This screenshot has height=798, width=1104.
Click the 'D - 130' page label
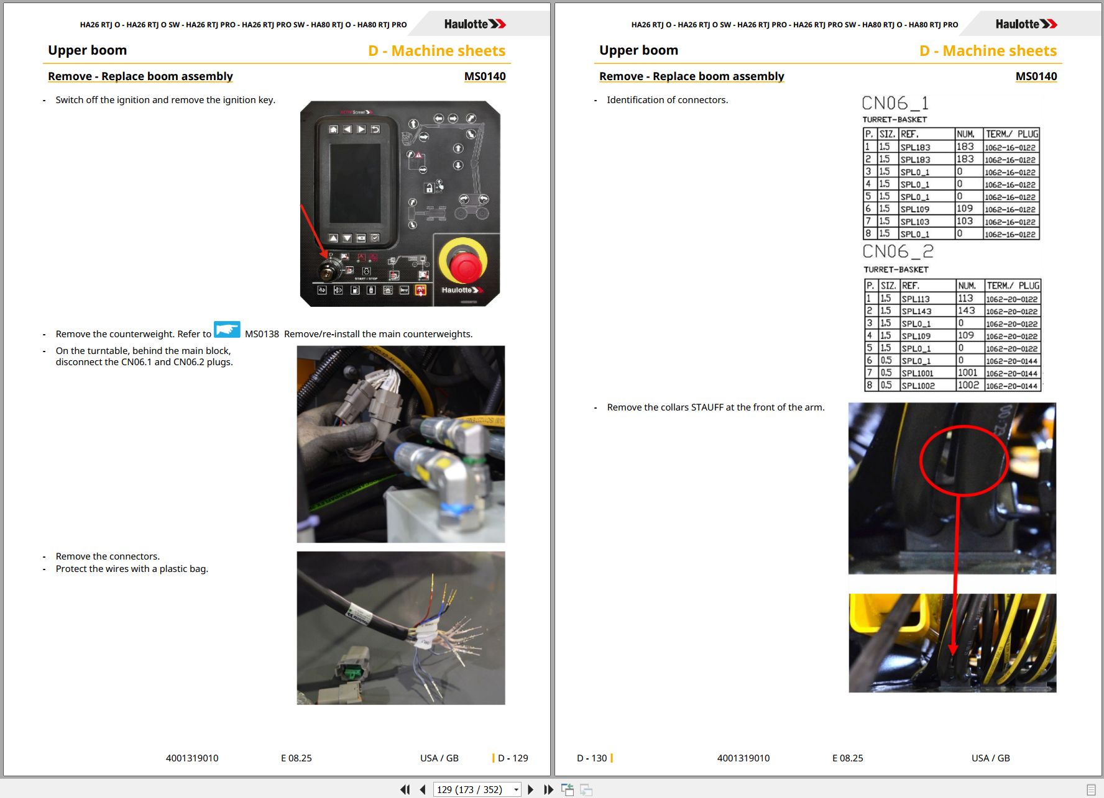[x=592, y=758]
